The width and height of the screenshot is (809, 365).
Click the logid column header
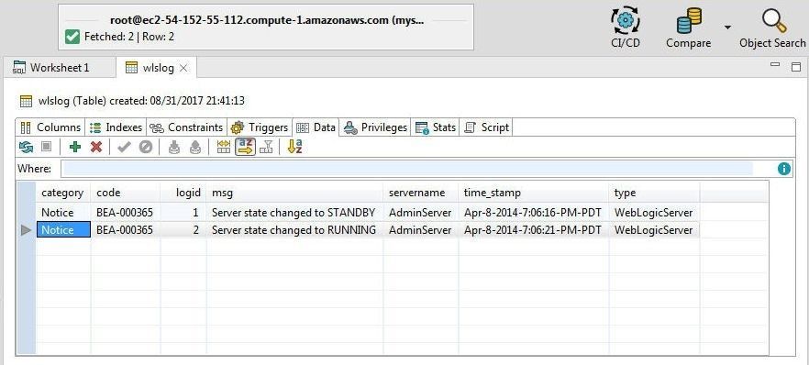pos(183,193)
